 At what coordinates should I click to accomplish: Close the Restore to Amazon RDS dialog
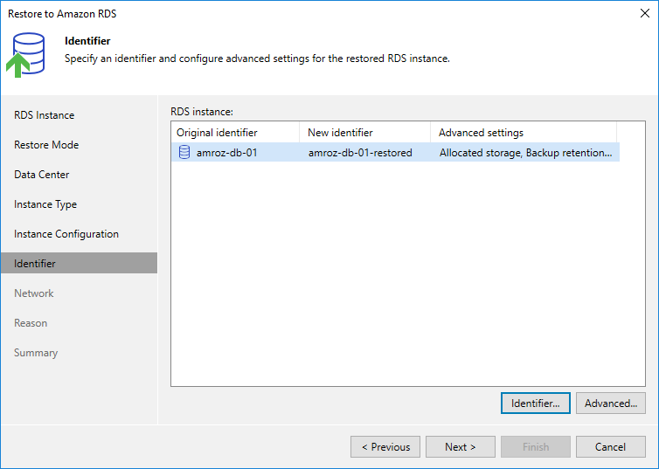644,14
